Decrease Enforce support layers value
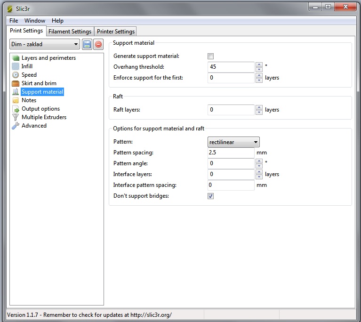The height and width of the screenshot is (322, 361). (x=259, y=80)
